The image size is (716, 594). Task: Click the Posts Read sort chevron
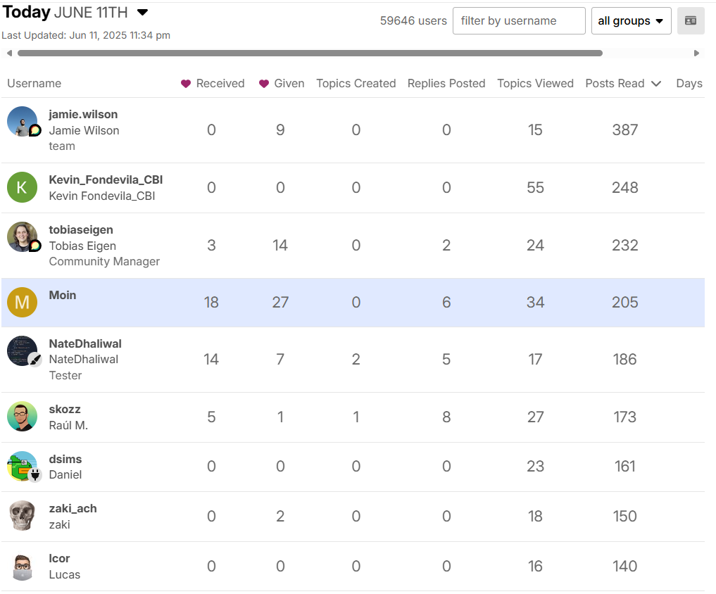(x=656, y=84)
